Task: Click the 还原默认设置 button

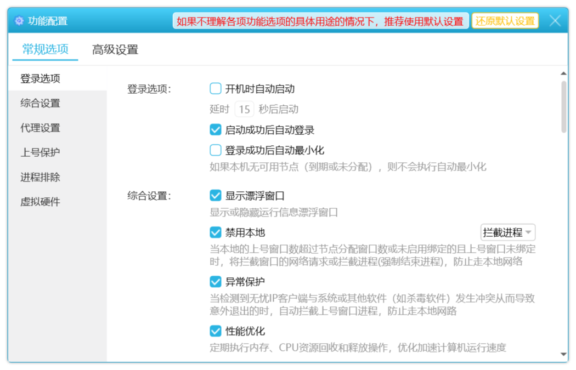Action: pos(505,21)
